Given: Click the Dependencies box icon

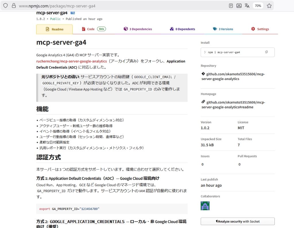Looking at the screenshot, I should point(126,29).
